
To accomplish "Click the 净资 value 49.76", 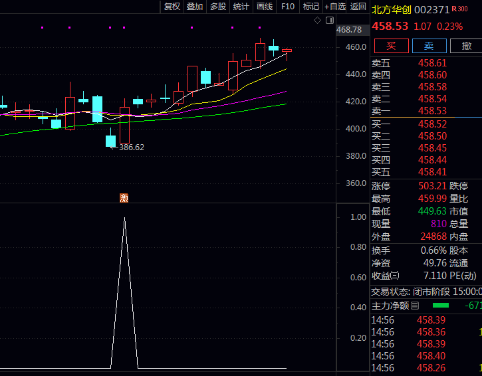I will pyautogui.click(x=435, y=263).
